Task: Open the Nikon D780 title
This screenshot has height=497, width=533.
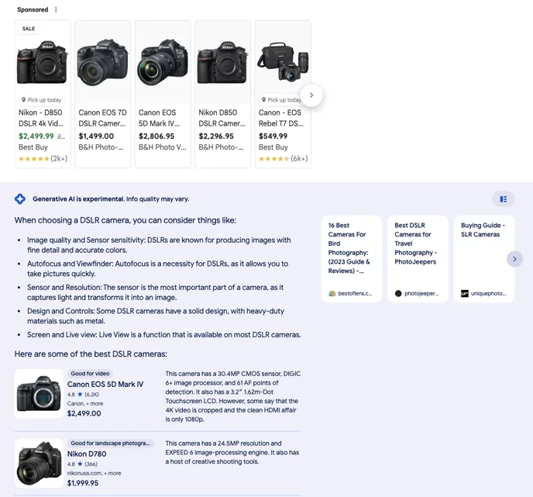Action: click(87, 454)
